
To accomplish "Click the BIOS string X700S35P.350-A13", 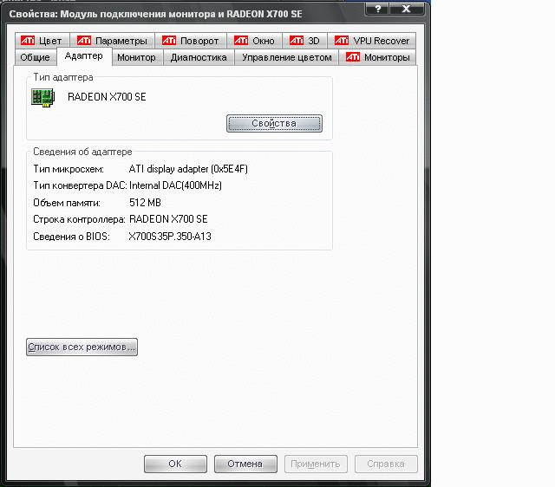I will pyautogui.click(x=170, y=237).
